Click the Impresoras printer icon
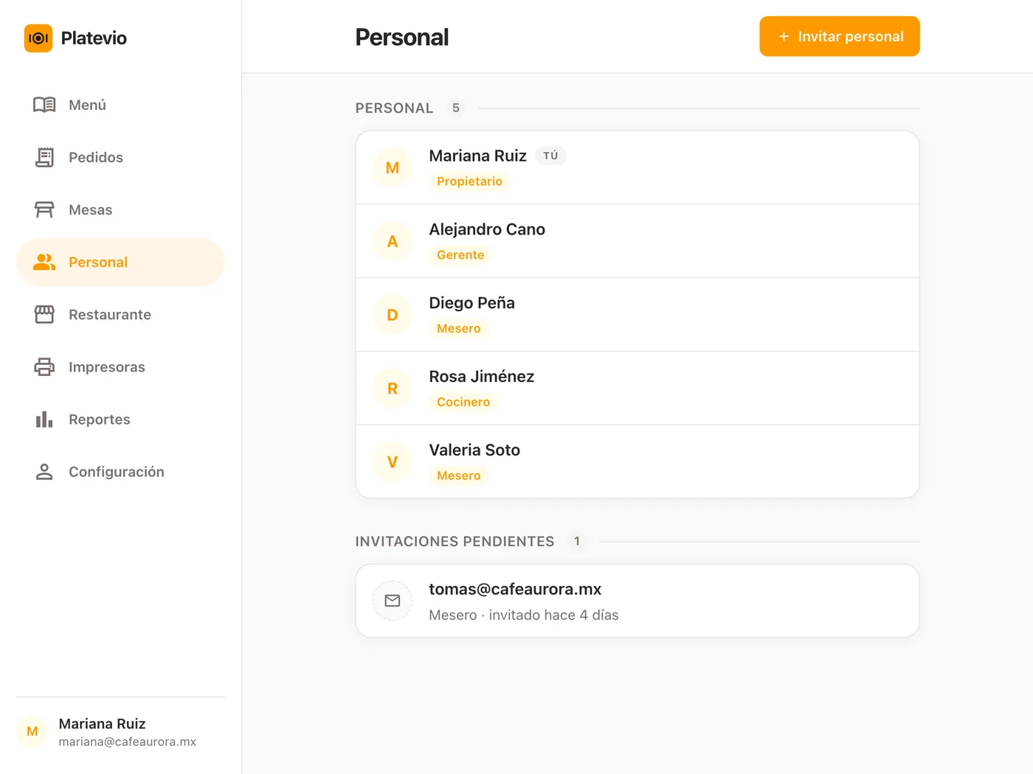 pos(44,366)
